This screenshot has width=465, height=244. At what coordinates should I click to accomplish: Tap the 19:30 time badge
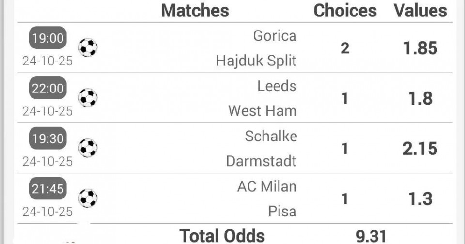pos(47,139)
